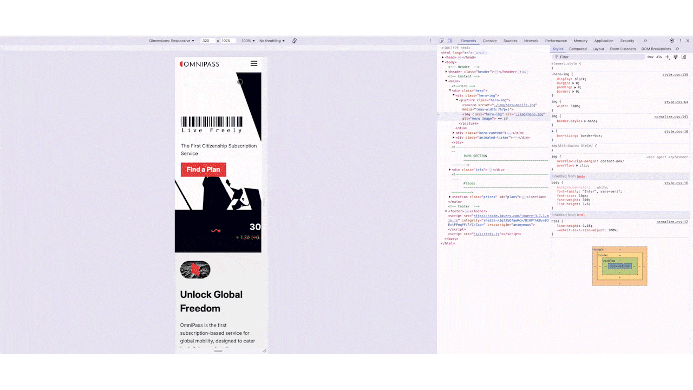Image resolution: width=693 pixels, height=390 pixels.
Task: Collapse the picture class="hero-img" node
Action: (x=457, y=100)
